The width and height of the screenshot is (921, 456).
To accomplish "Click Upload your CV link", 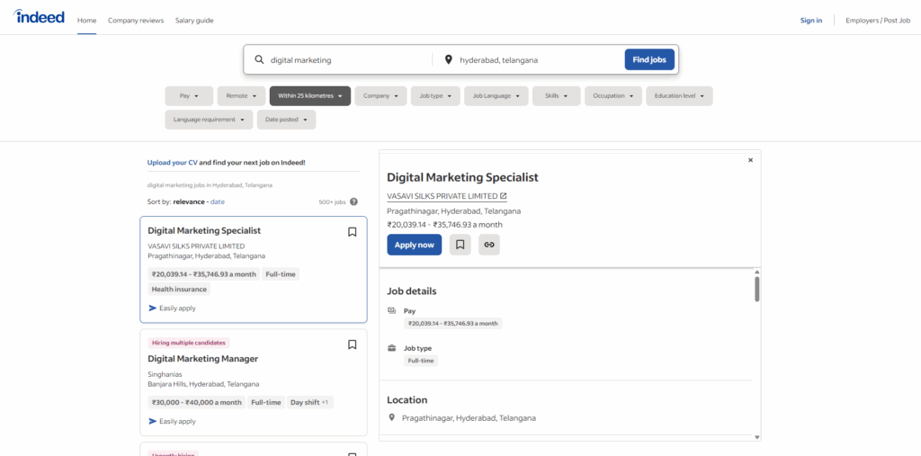I will [x=172, y=162].
